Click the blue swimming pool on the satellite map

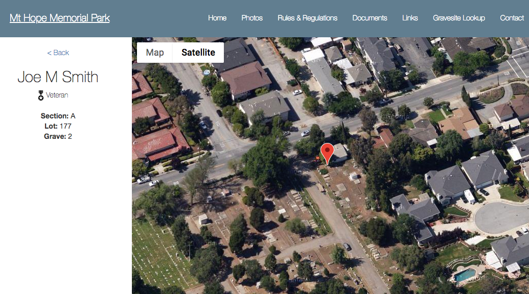tap(465, 275)
